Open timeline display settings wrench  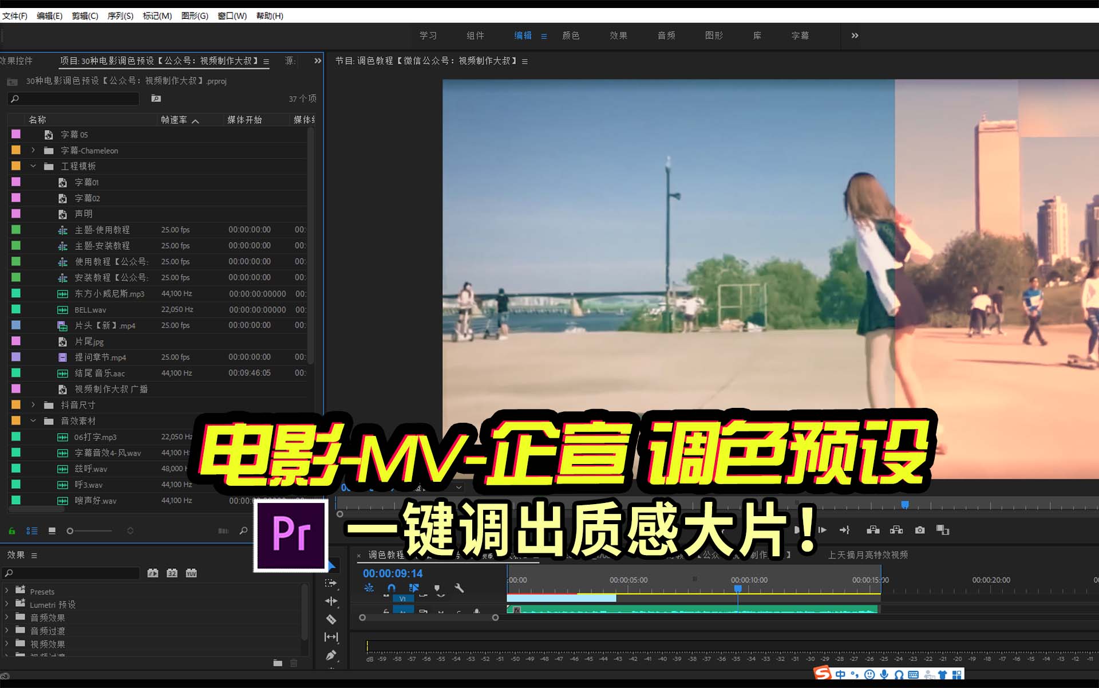point(459,588)
